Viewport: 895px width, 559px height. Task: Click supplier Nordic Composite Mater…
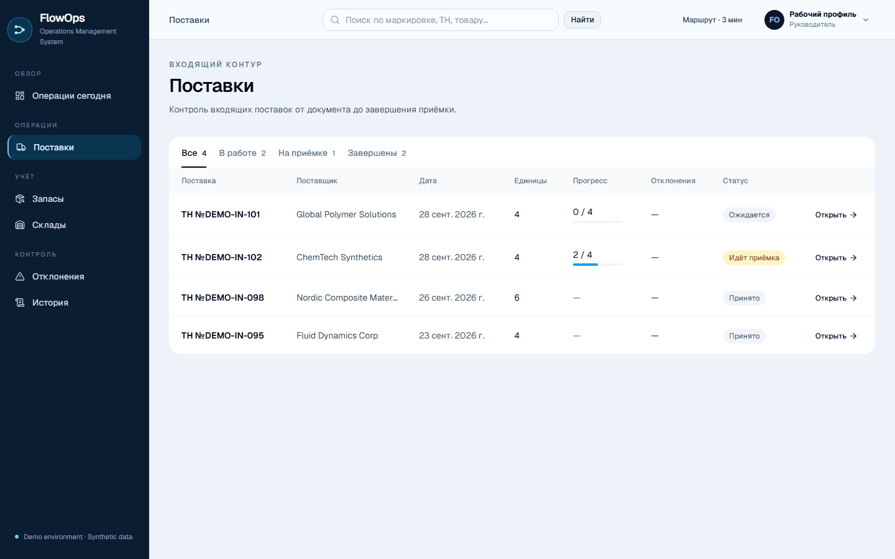(347, 298)
